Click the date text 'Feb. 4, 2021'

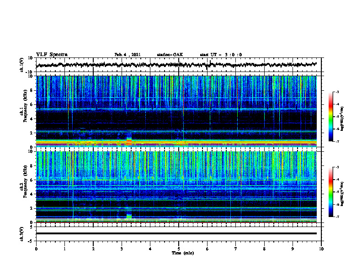[128, 55]
